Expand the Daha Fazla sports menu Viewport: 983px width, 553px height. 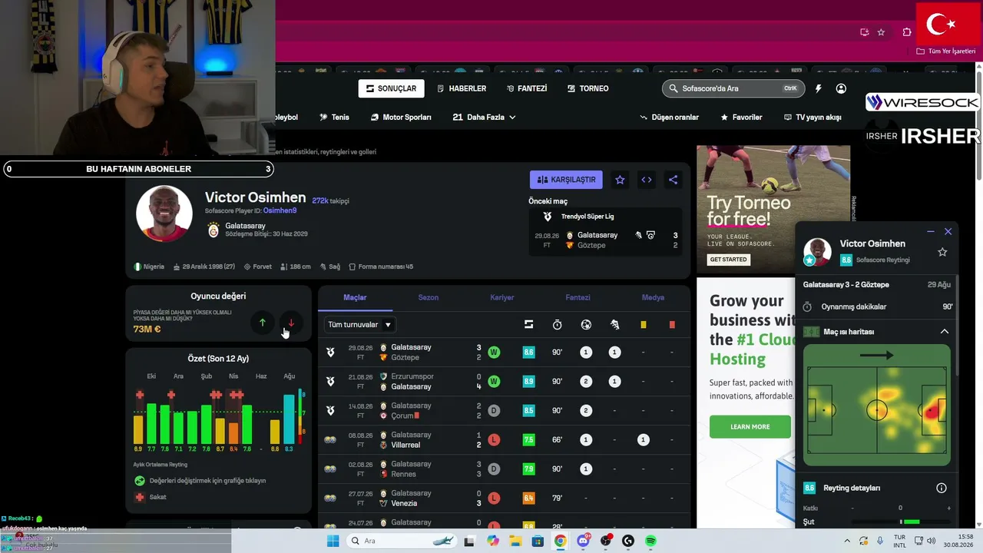484,118
